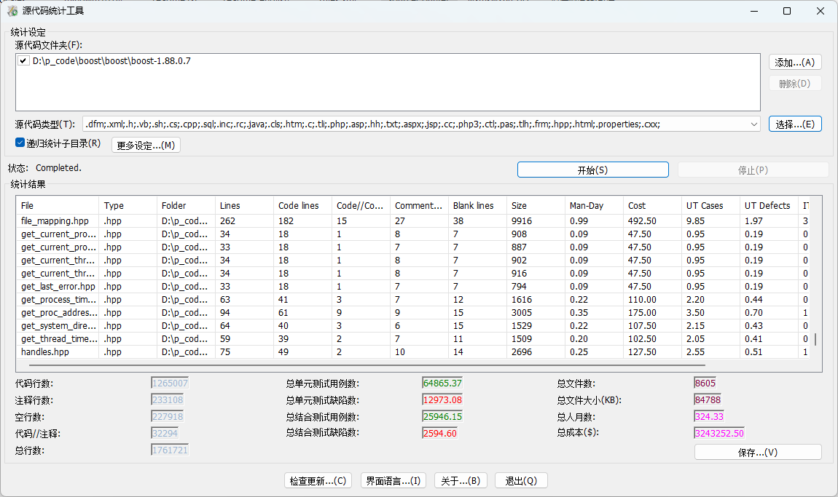This screenshot has height=497, width=838.
Task: Click 保存...(V) to save results
Action: pos(757,453)
